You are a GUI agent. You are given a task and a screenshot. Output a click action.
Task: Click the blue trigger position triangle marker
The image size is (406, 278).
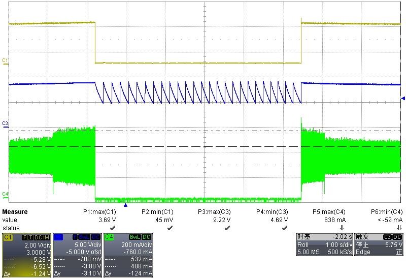tap(125, 204)
